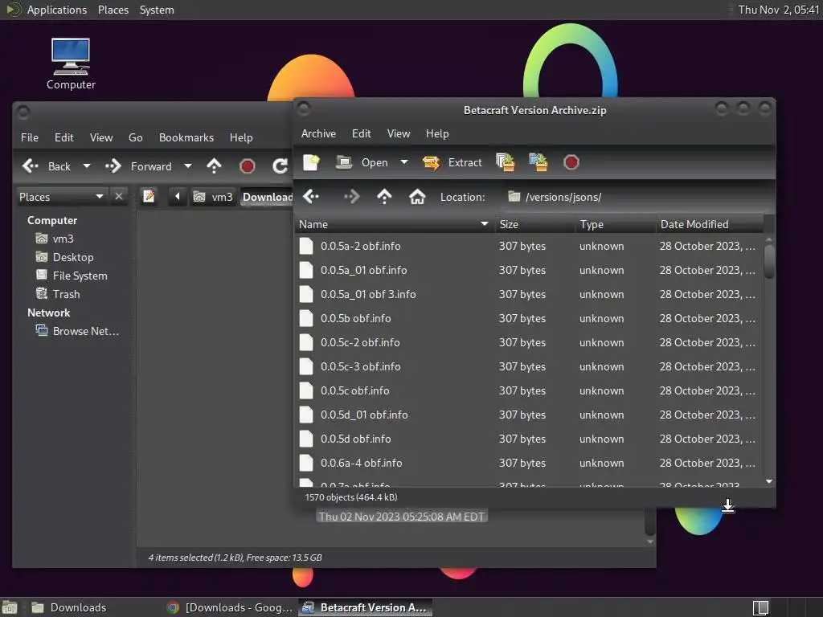Open Trash in Places sidebar

(58, 294)
